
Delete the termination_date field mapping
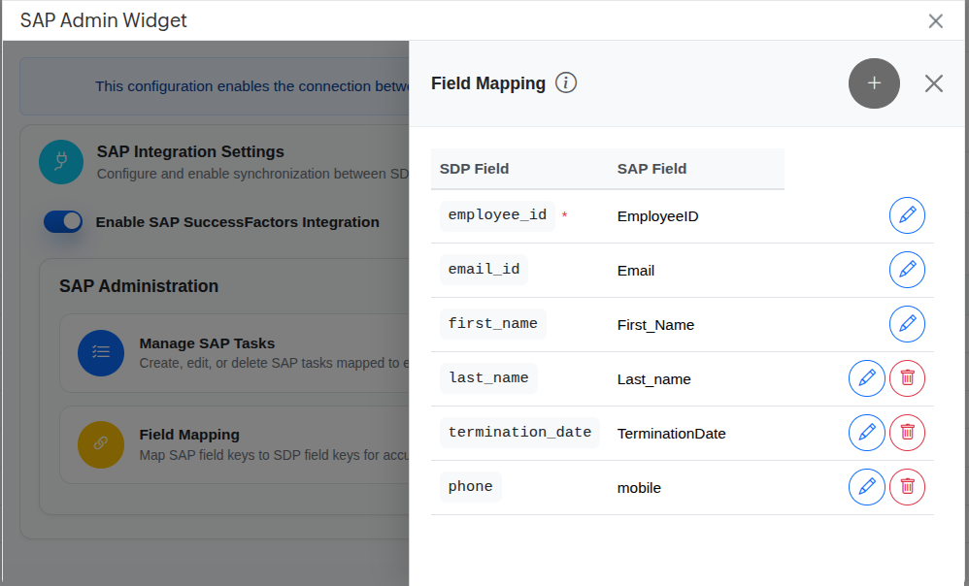click(907, 433)
